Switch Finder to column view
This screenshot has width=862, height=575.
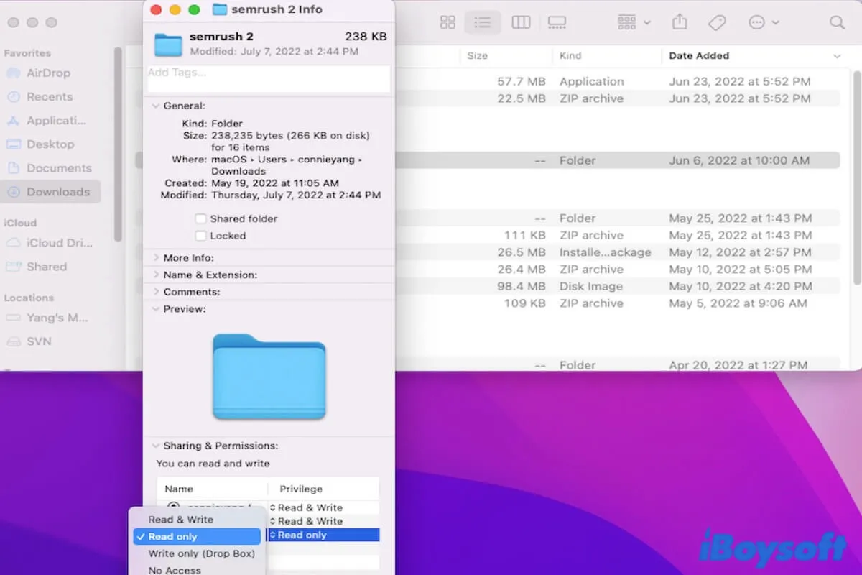(x=521, y=22)
